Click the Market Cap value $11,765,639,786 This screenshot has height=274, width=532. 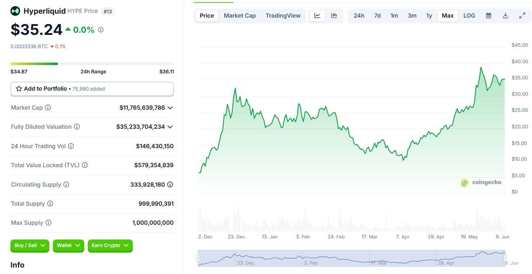pos(142,108)
